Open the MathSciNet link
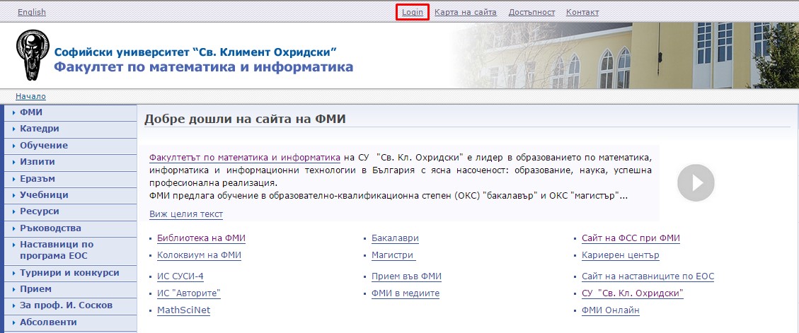The width and height of the screenshot is (799, 333). (183, 310)
